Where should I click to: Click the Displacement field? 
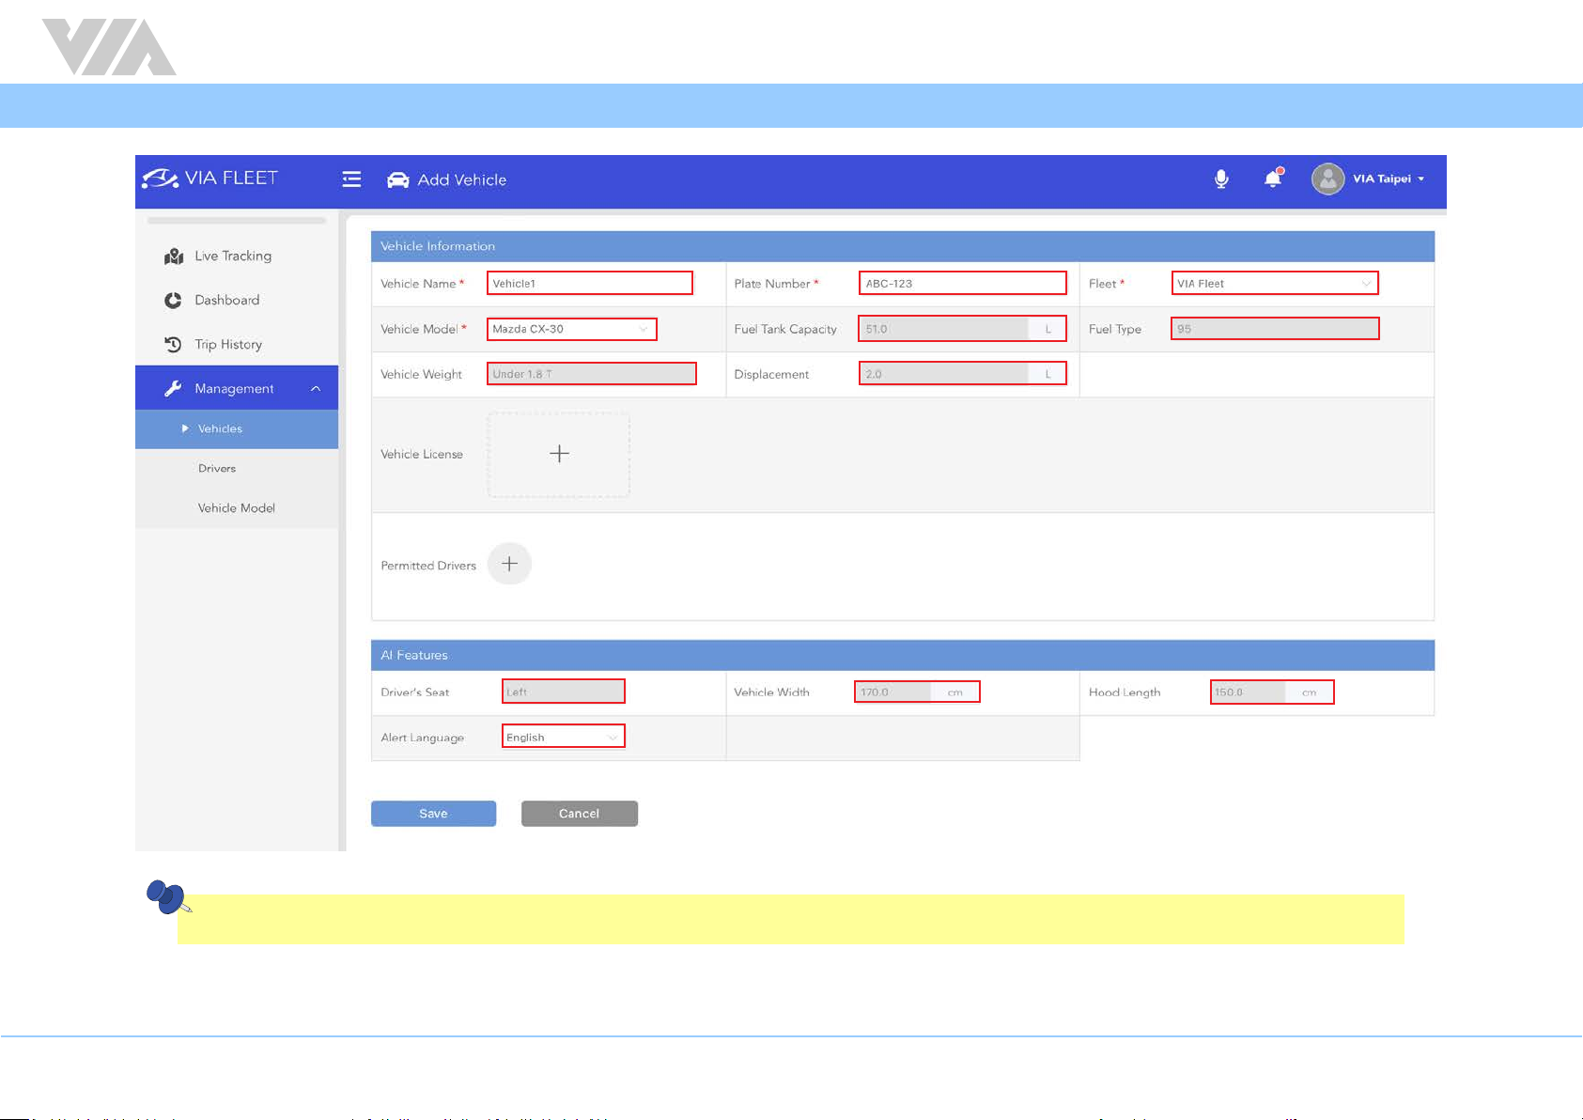(x=963, y=374)
